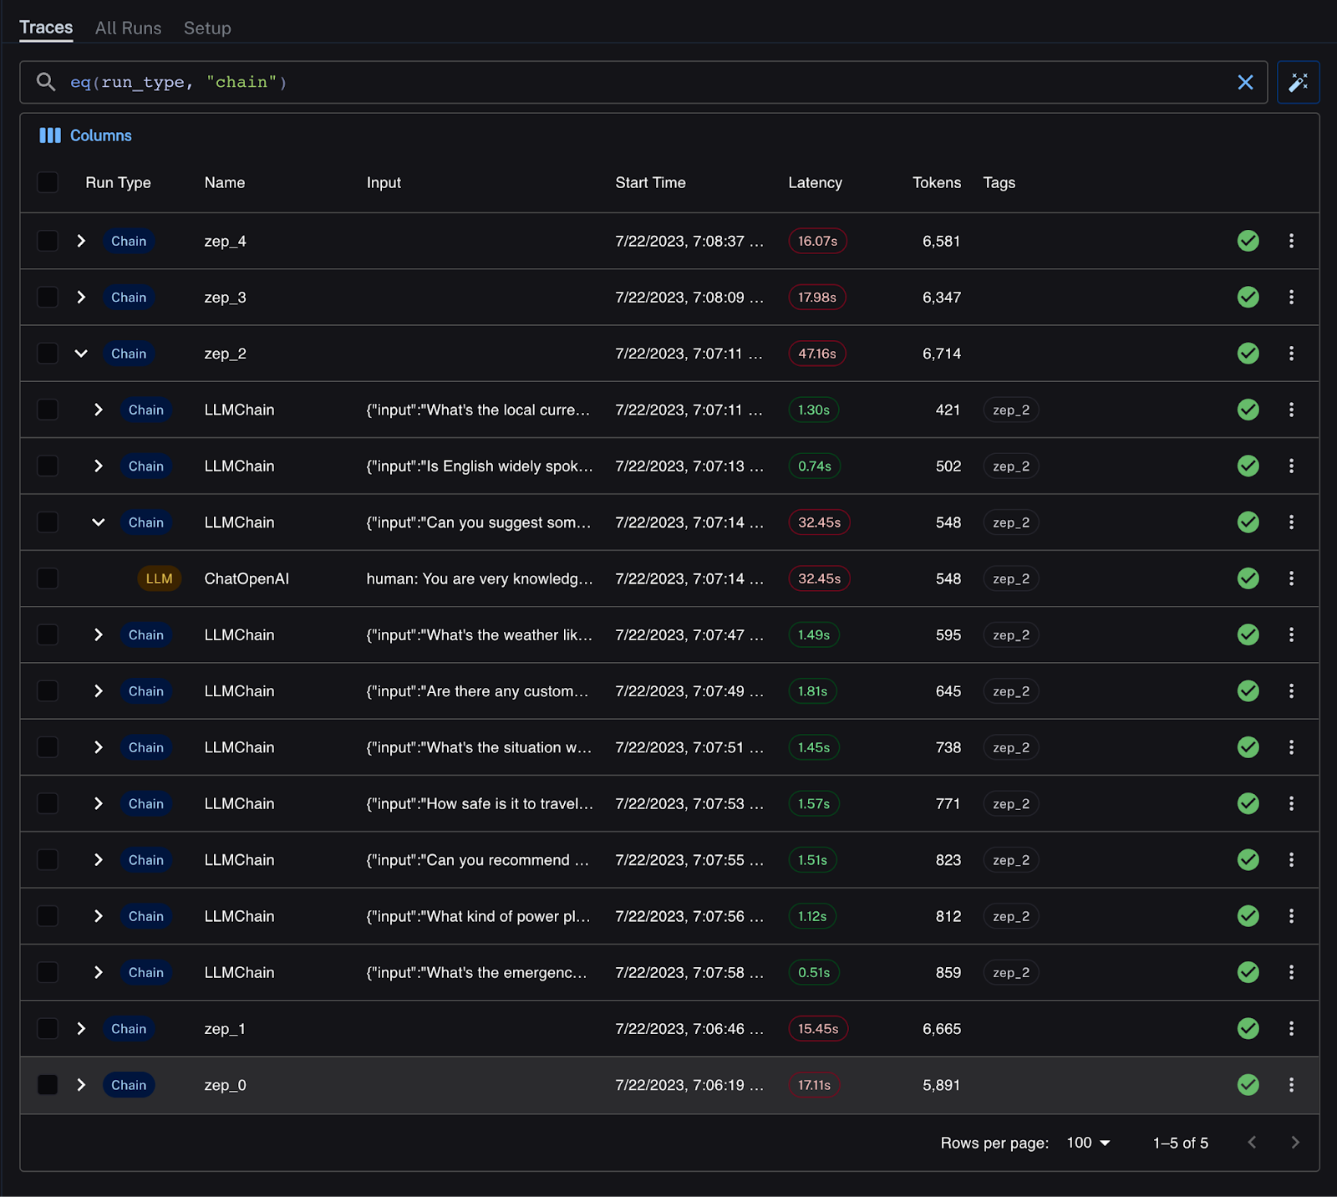Clear the search filter with the X icon
1337x1197 pixels.
(x=1245, y=82)
